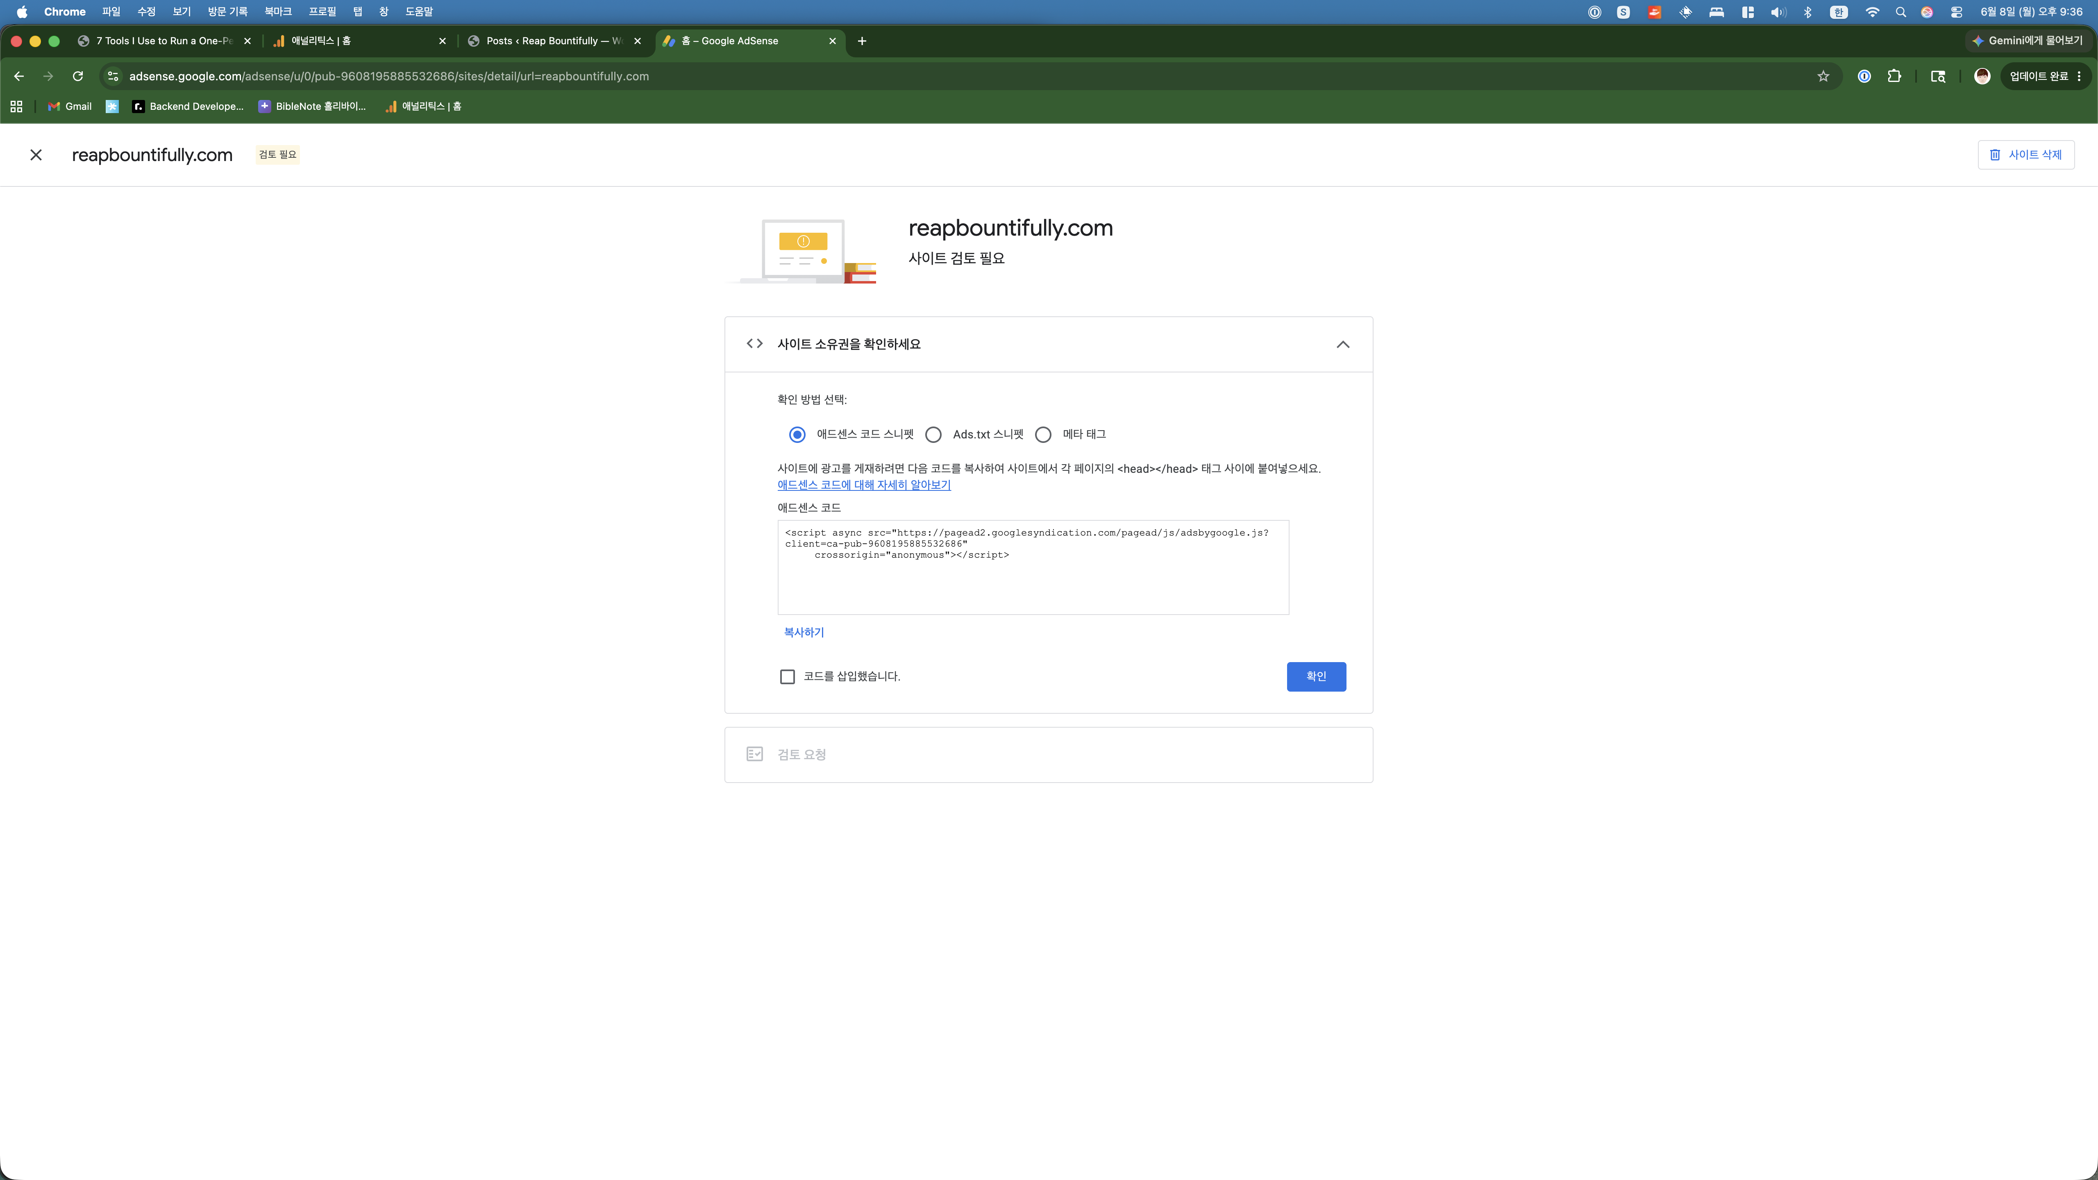Image resolution: width=2098 pixels, height=1180 pixels.
Task: Click the review request checklist icon
Action: (754, 754)
